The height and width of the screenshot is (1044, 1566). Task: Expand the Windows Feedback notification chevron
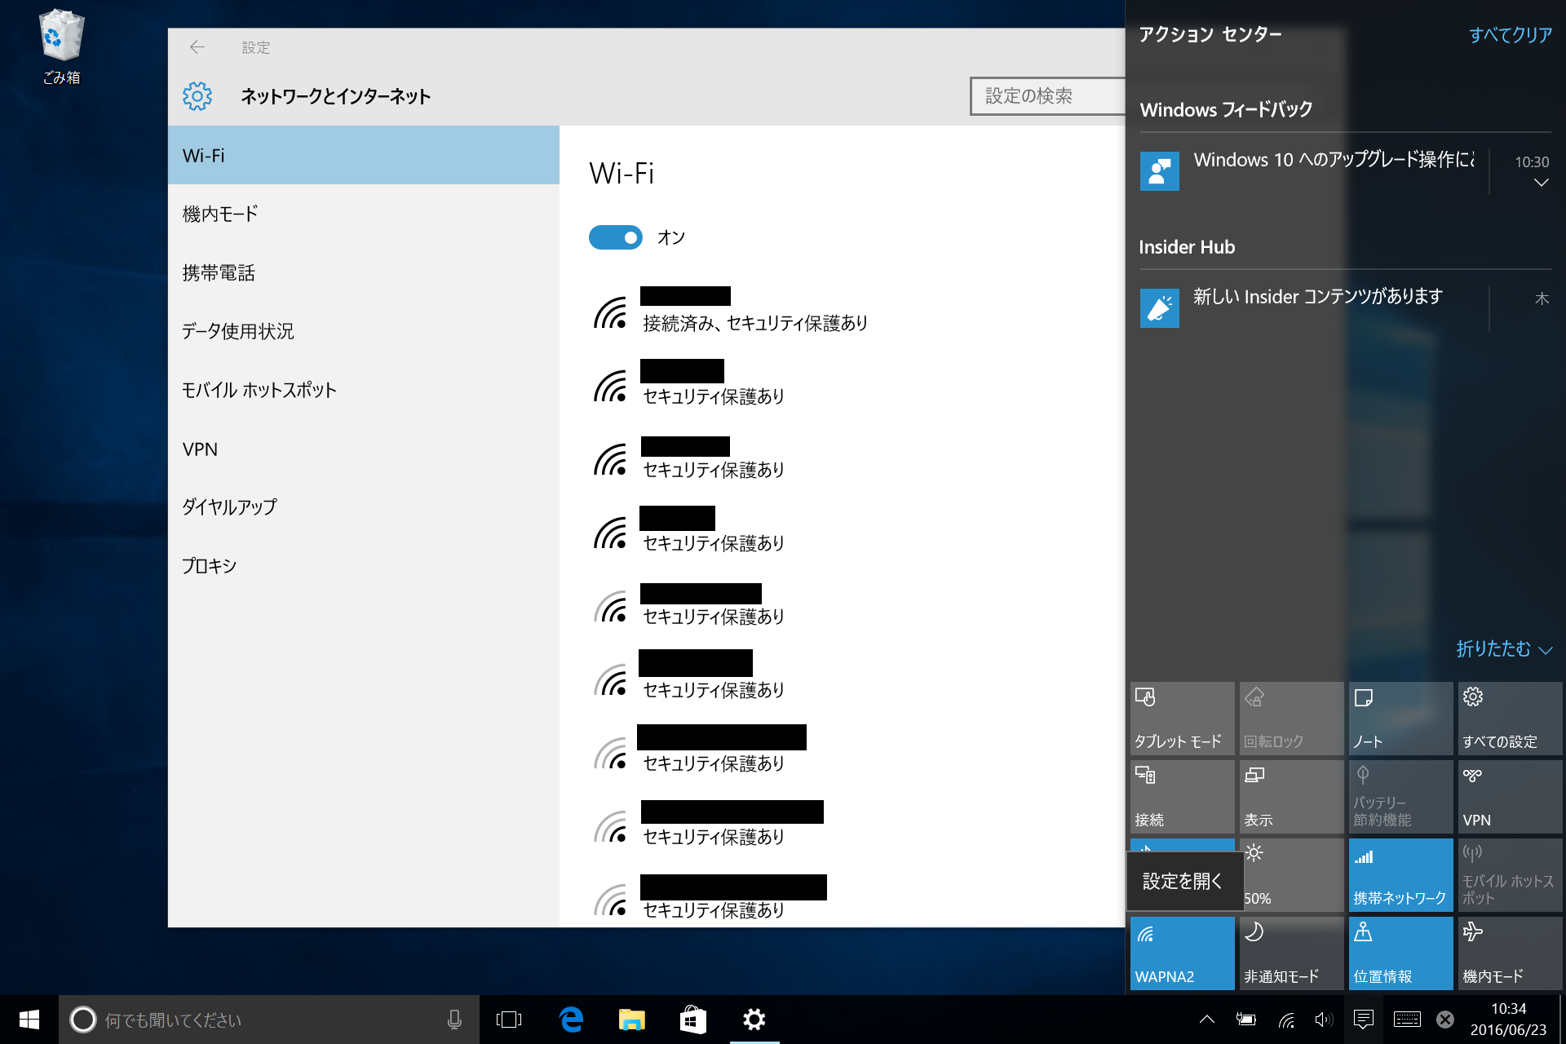click(1541, 183)
